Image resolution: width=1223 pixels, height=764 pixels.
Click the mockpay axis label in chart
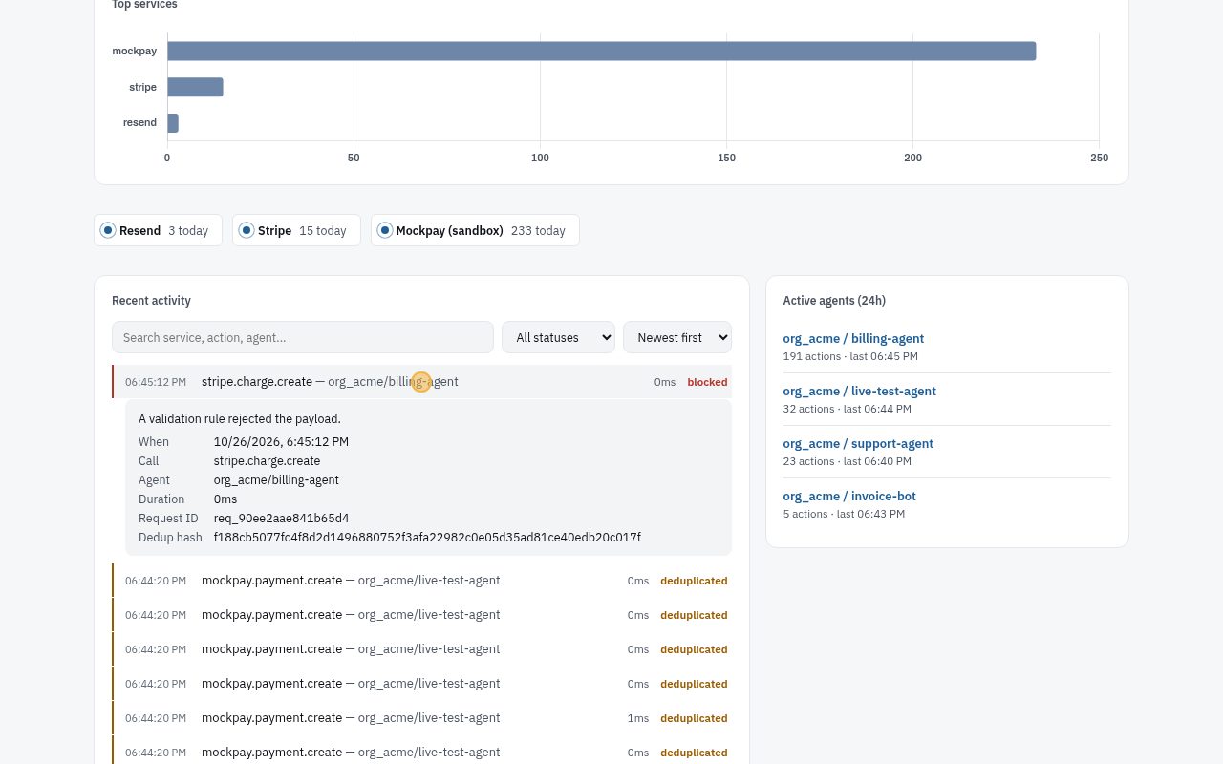tap(134, 51)
